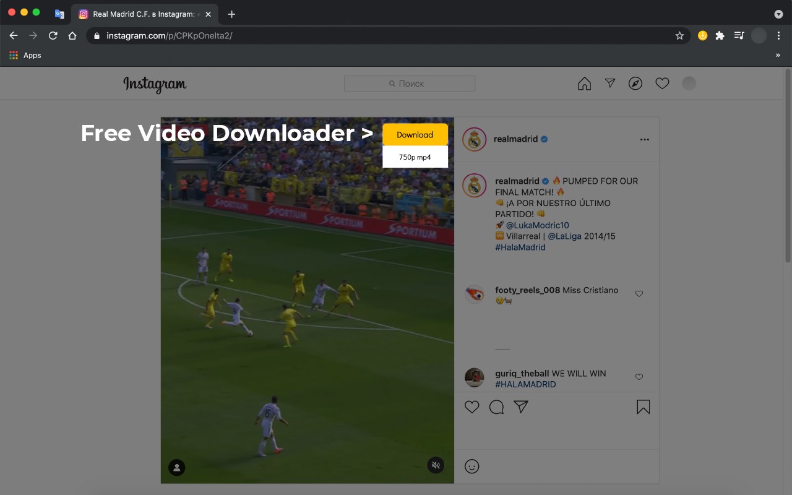This screenshot has height=495, width=792.
Task: Switch to the Google Translate pinned tab
Action: 59,14
